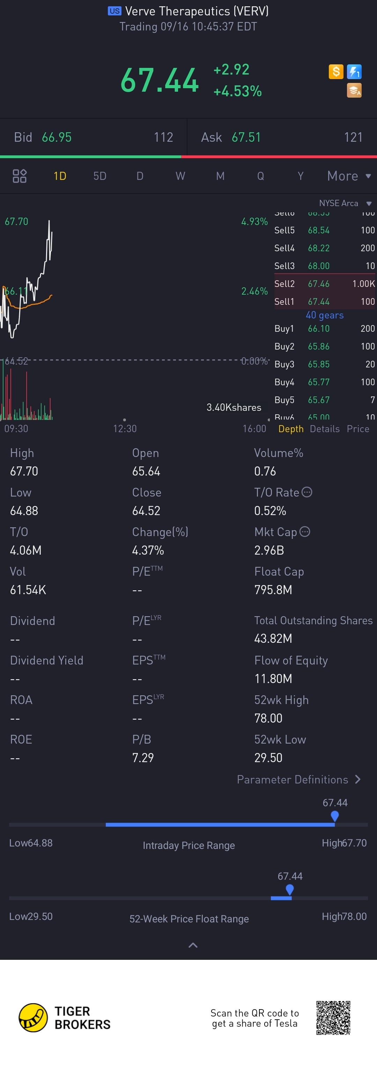Select the Buy5 65.67 order row

click(x=325, y=400)
